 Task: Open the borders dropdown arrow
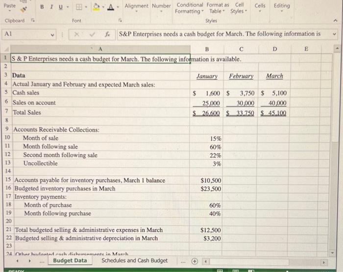86,7
